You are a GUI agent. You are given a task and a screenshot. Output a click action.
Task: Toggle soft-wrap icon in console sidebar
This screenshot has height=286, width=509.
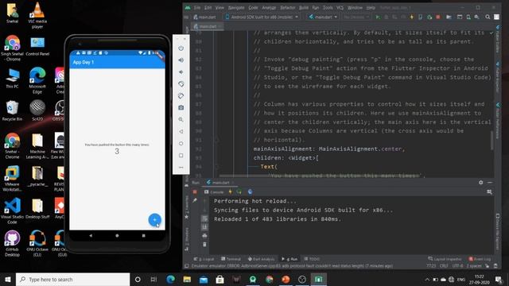point(204,218)
